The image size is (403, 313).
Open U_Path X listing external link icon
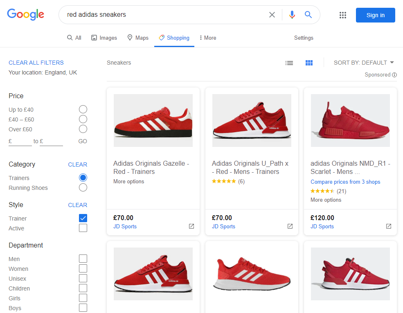290,226
